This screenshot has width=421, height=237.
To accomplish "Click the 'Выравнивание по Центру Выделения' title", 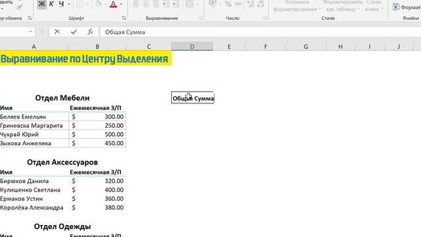I will 84,59.
